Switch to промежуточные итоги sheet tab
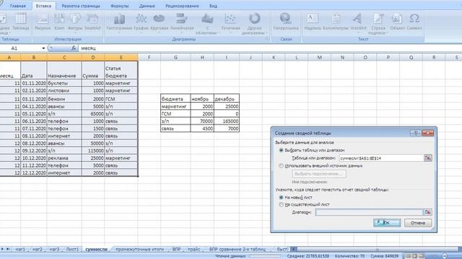This screenshot has height=259, width=462. coord(139,250)
